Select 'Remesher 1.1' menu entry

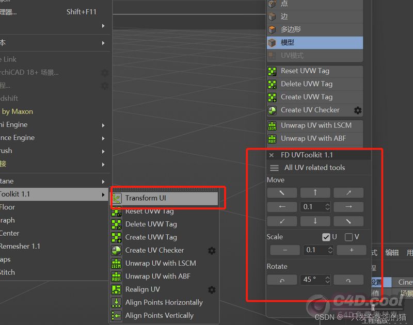pyautogui.click(x=54, y=247)
